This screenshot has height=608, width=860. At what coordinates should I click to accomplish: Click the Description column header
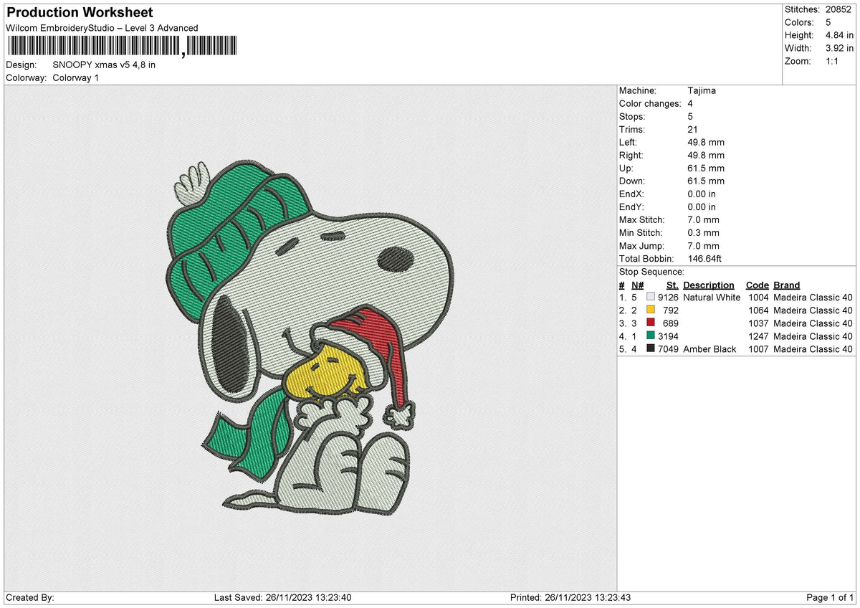pyautogui.click(x=709, y=285)
